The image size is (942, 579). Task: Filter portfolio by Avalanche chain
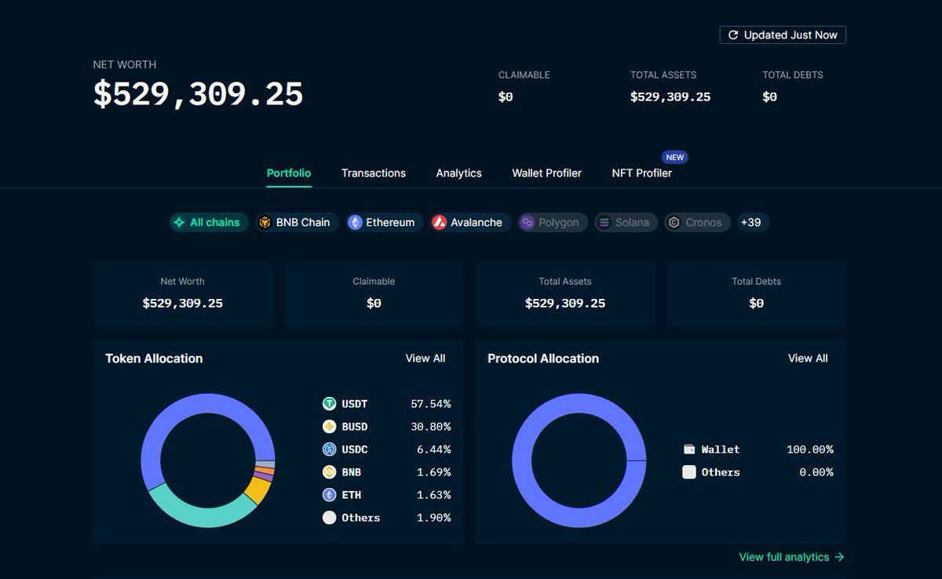(x=470, y=223)
